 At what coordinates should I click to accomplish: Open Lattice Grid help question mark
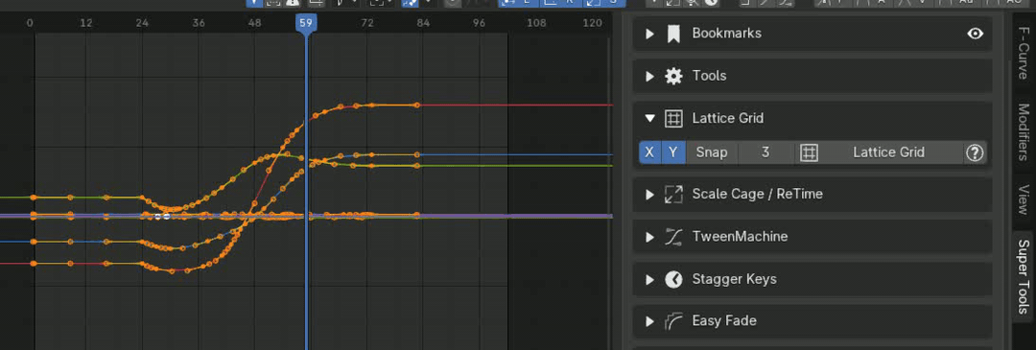click(975, 152)
